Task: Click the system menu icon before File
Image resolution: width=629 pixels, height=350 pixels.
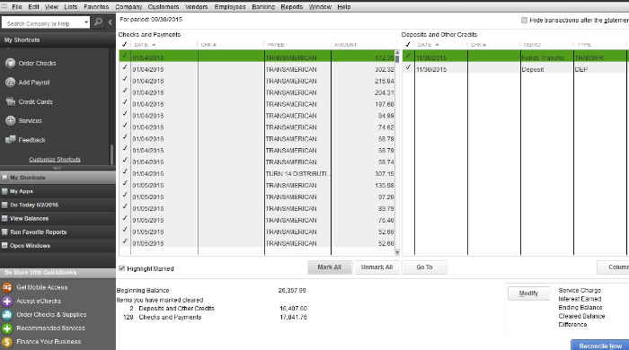Action: [4, 6]
